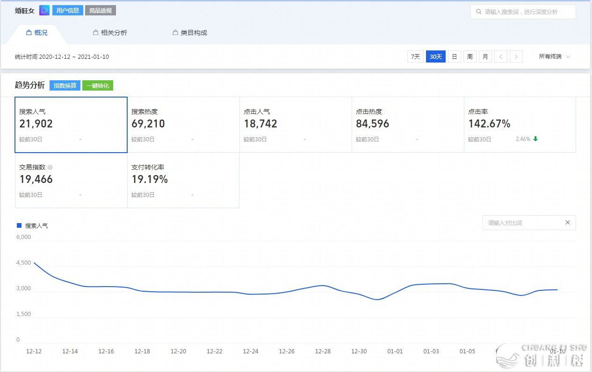Click the 统计时间 2020-12-12 ~ 2021-01-10 text
Screen dimensions: 592x372
[62, 56]
